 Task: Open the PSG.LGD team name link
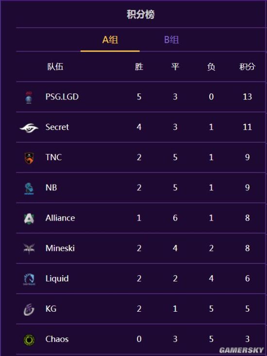coord(62,97)
